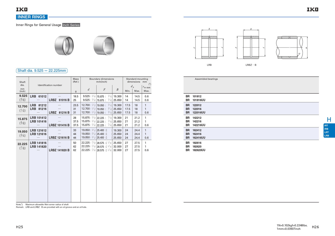Viewport: 335px width, 236px height.
Task: Click assembled bearing BR 162416UU
Action: pyautogui.click(x=196, y=138)
